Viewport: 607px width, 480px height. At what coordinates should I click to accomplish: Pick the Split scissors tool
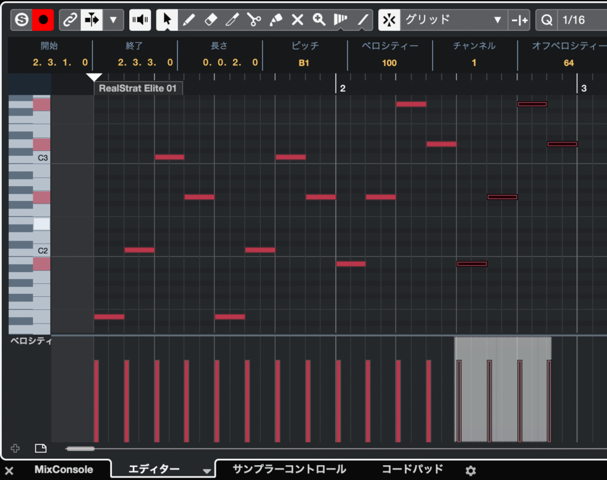coord(254,20)
